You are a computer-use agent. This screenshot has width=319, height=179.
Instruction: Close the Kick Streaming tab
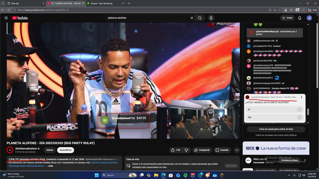[x=123, y=3]
